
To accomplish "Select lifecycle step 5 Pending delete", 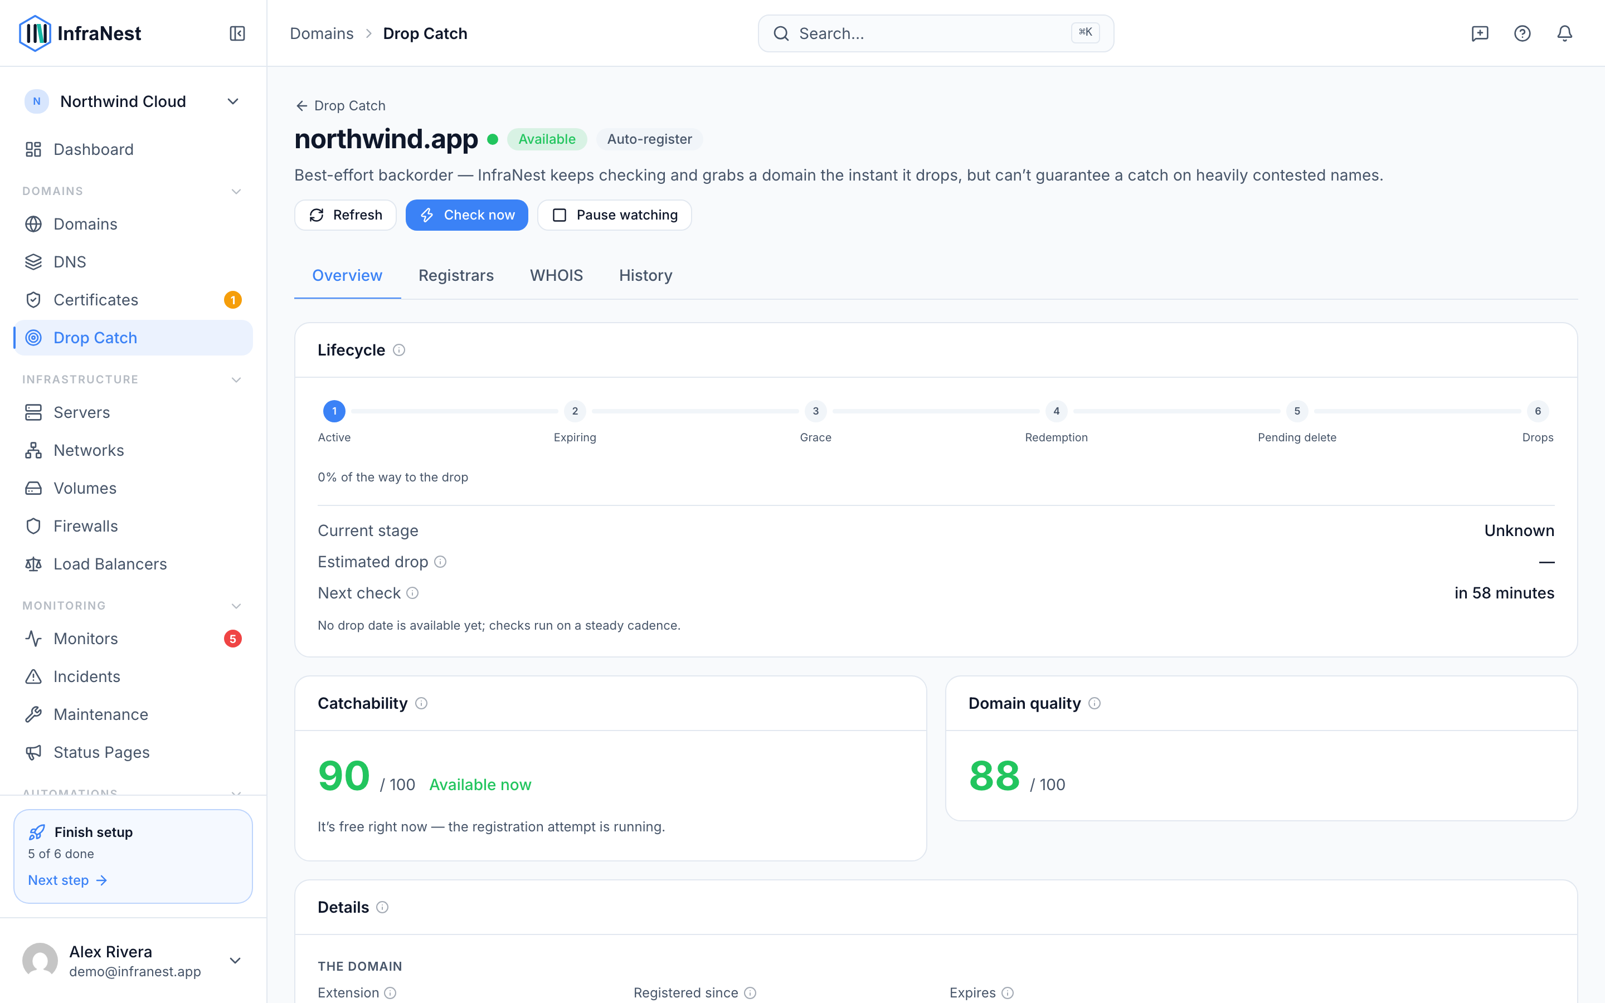I will 1297,411.
